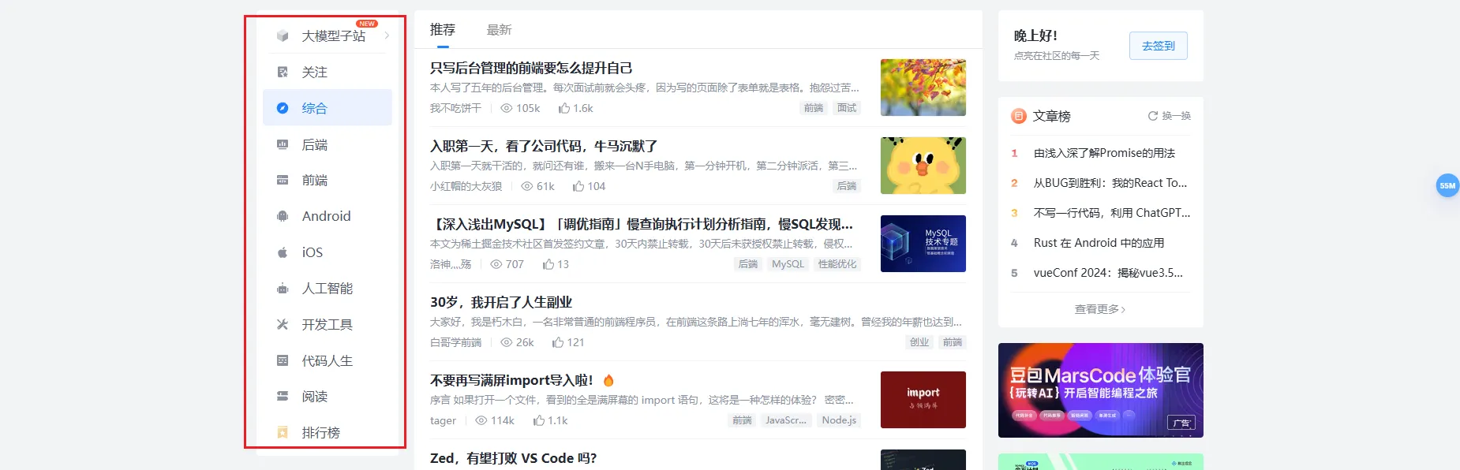1460x470 pixels.
Task: Click the 去签到 check-in button
Action: point(1158,46)
